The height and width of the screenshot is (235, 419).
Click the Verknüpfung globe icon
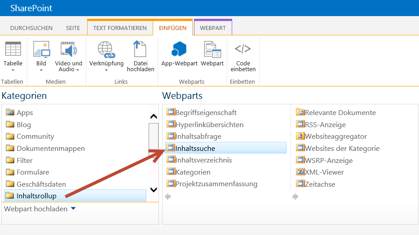tap(106, 50)
